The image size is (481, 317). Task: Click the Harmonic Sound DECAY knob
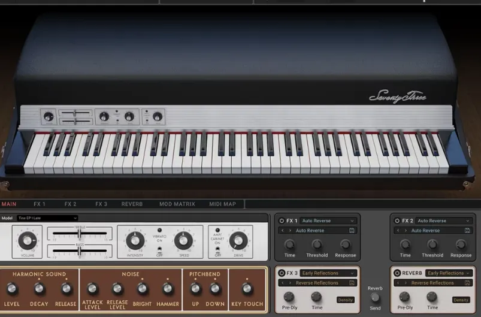click(x=39, y=289)
